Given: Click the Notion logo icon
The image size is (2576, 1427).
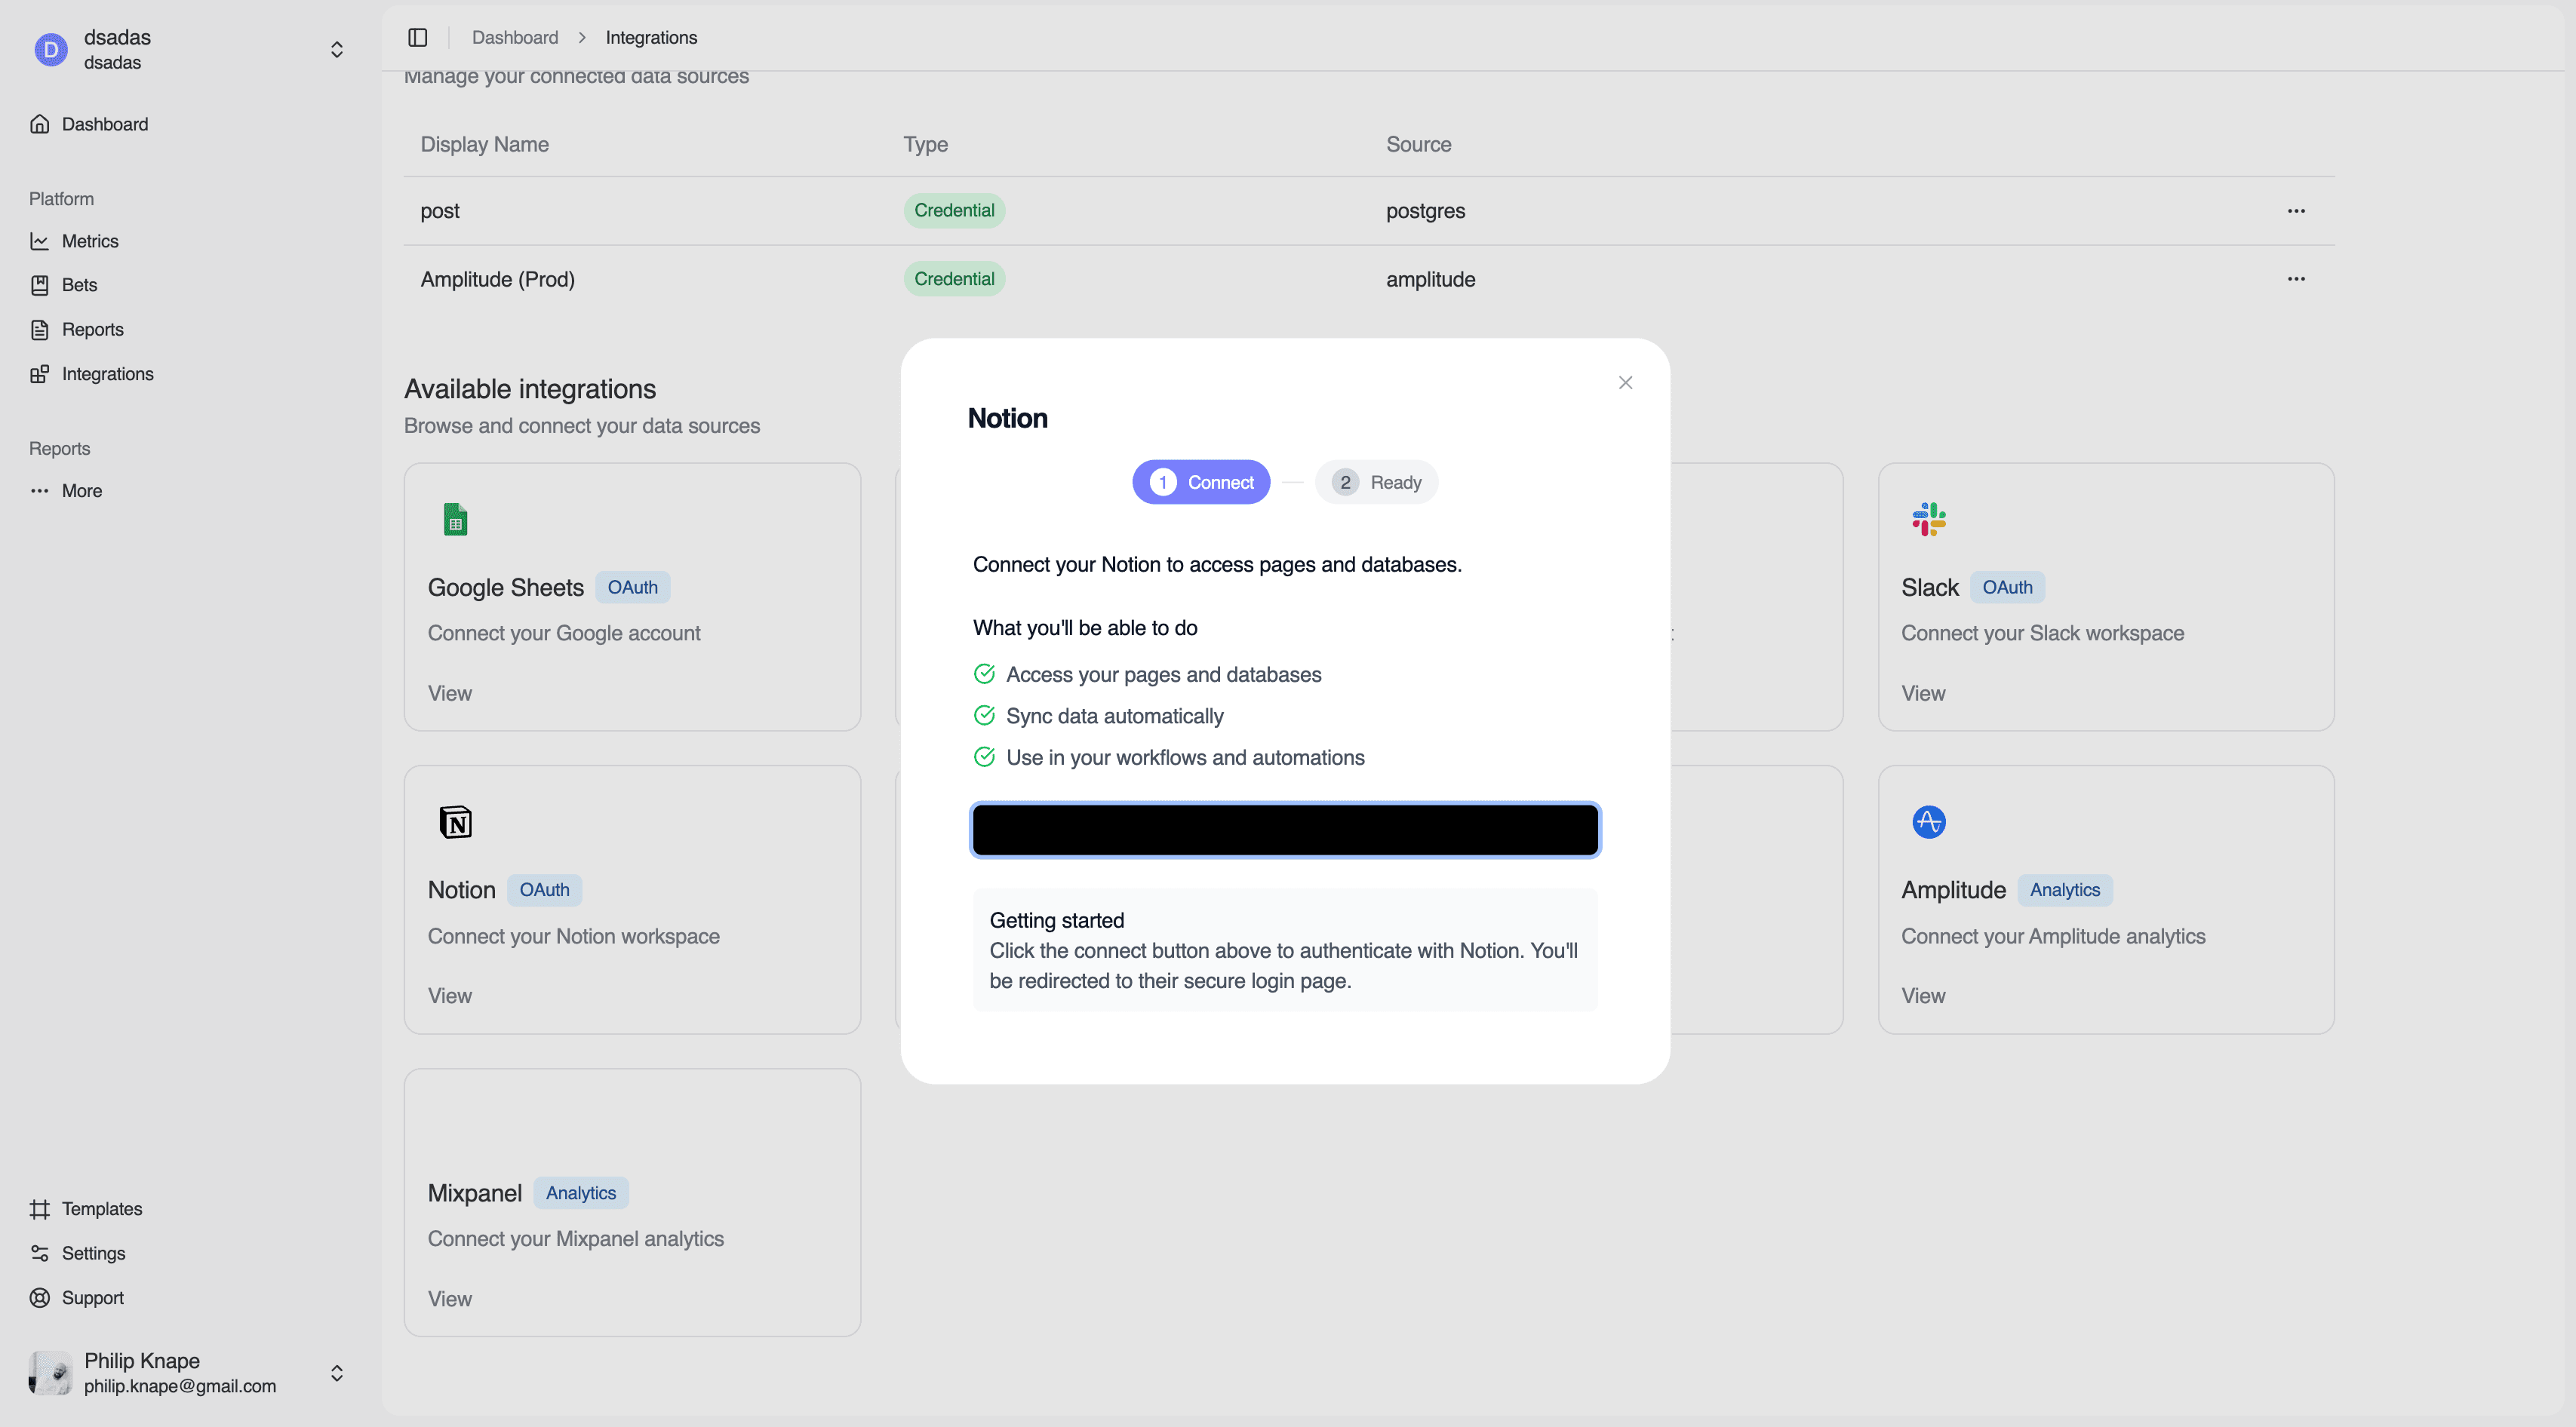Looking at the screenshot, I should [x=455, y=822].
